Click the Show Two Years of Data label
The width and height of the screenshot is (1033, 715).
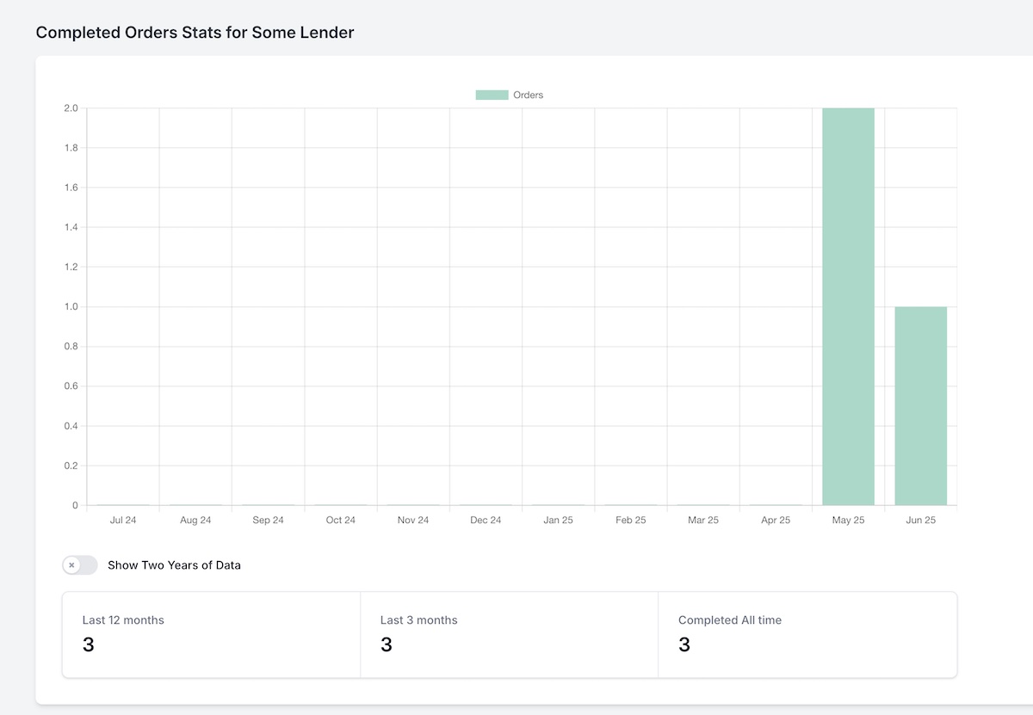coord(174,565)
